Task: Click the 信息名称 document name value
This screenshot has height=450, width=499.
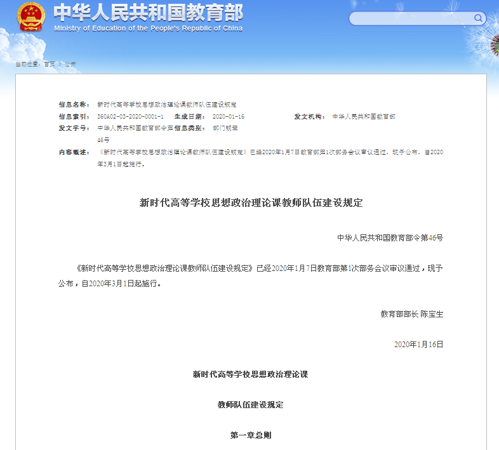Action: 166,104
